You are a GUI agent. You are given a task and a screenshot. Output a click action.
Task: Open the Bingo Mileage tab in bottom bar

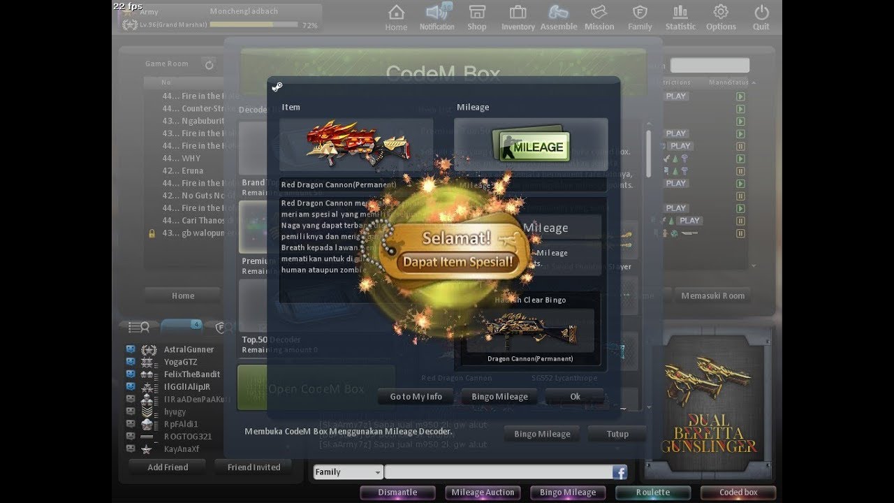point(568,493)
